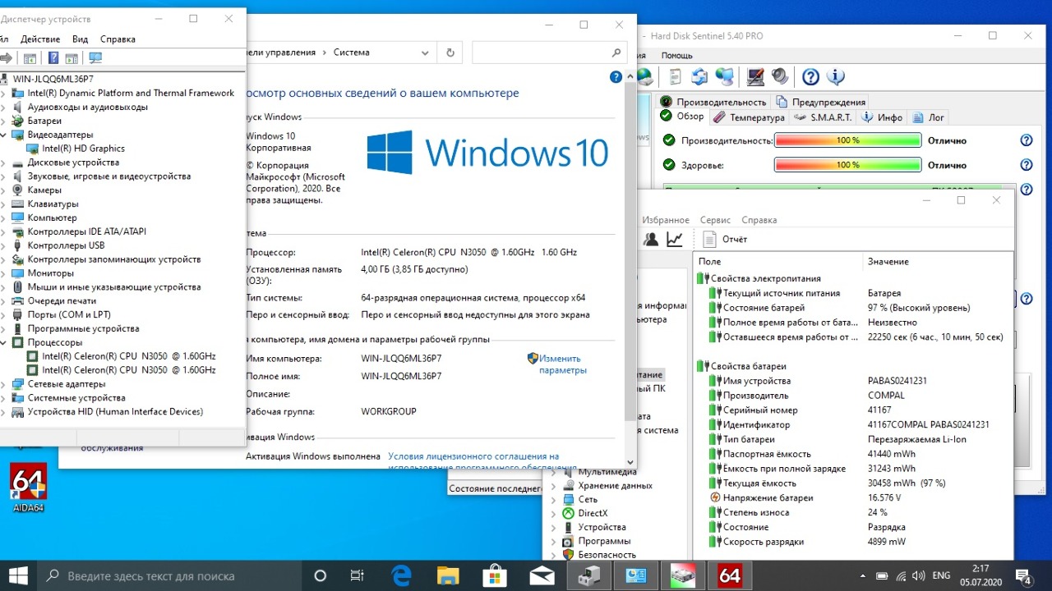This screenshot has width=1052, height=591.
Task: Switch to Температура tab
Action: pos(749,117)
